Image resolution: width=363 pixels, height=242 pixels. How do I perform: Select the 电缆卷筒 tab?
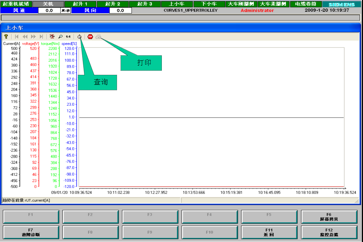click(305, 4)
